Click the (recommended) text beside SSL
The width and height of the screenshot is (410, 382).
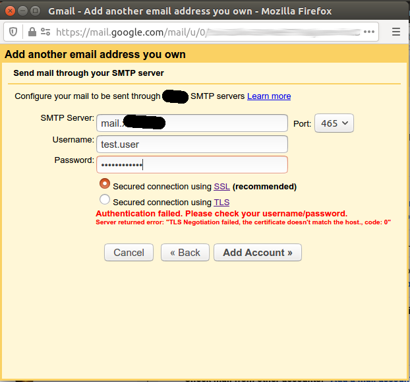click(264, 187)
